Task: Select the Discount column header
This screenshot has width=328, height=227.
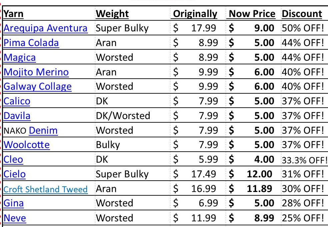Action: pyautogui.click(x=302, y=14)
